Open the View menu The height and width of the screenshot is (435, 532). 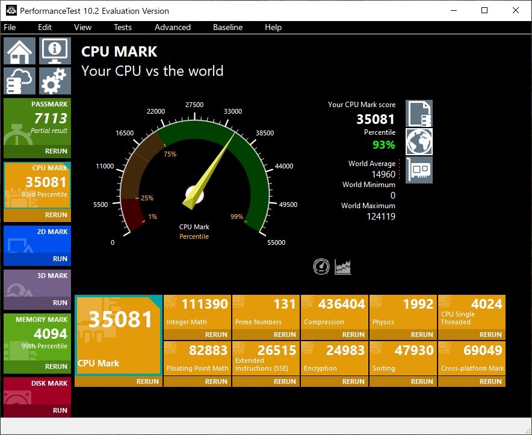(83, 27)
